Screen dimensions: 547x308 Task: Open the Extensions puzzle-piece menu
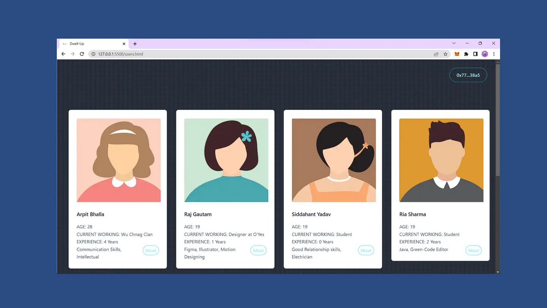coord(466,54)
